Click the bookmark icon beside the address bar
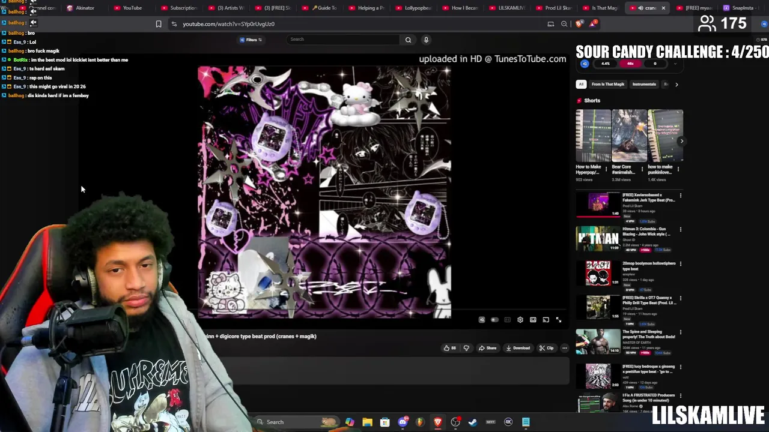 tap(159, 24)
